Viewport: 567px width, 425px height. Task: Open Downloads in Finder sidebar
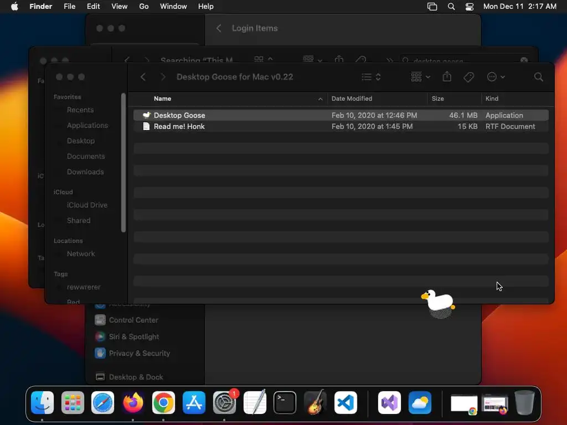tap(85, 172)
